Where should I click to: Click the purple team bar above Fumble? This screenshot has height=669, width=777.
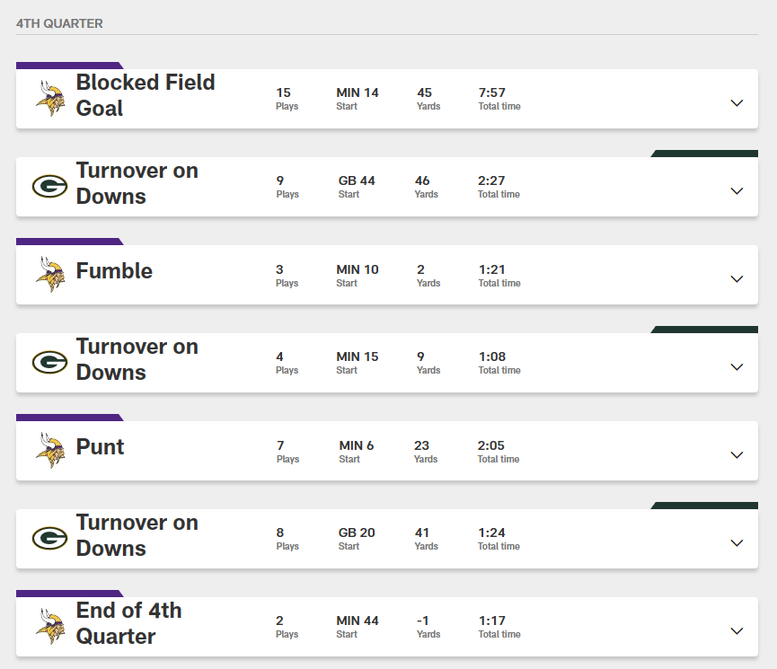pyautogui.click(x=69, y=242)
